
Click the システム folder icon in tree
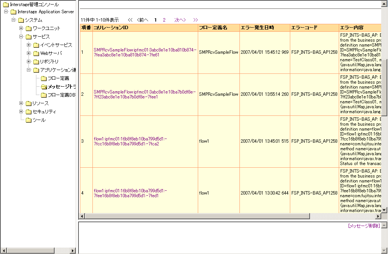[21, 20]
